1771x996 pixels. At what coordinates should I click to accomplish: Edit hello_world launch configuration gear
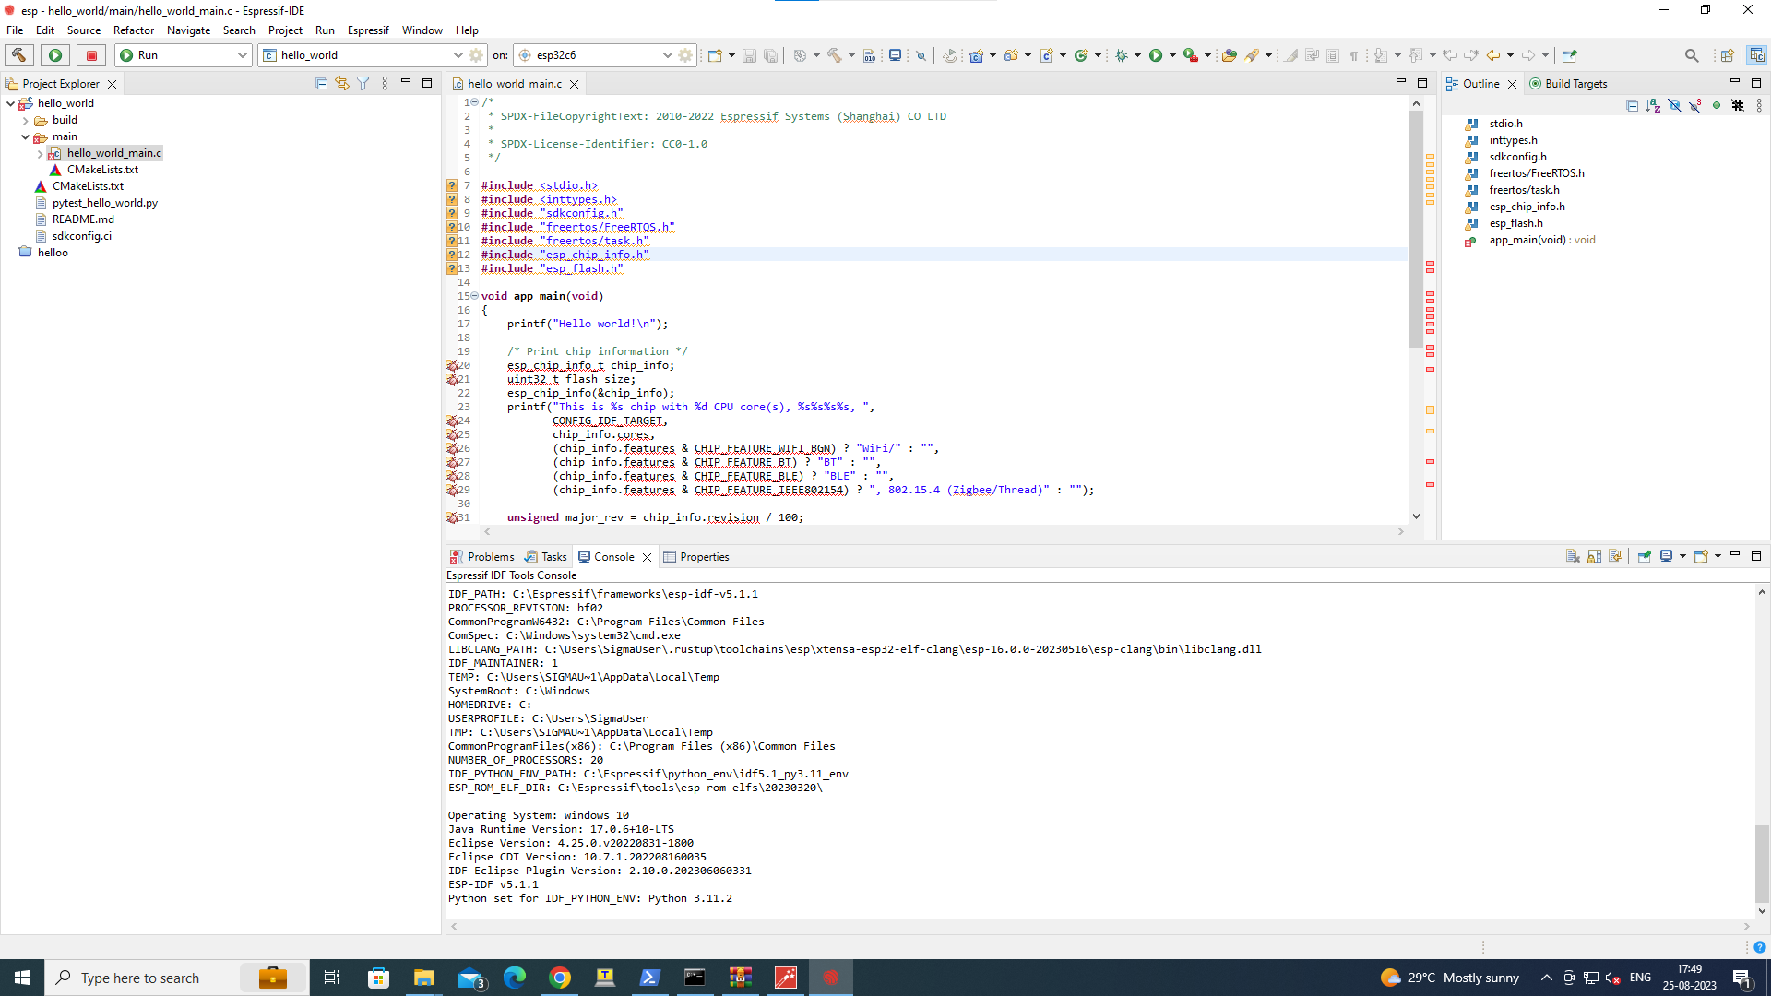[x=476, y=55]
